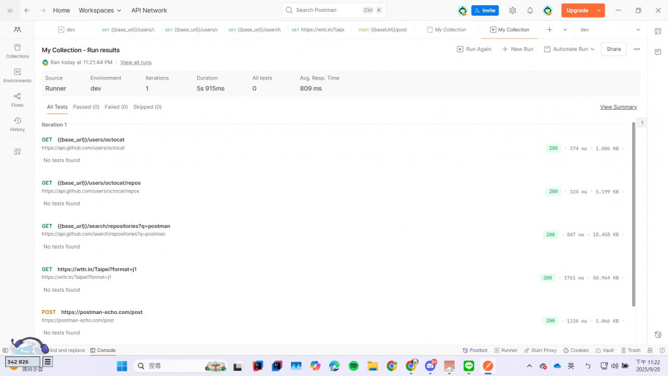Open the View Summary link
This screenshot has width=668, height=376.
click(x=618, y=107)
